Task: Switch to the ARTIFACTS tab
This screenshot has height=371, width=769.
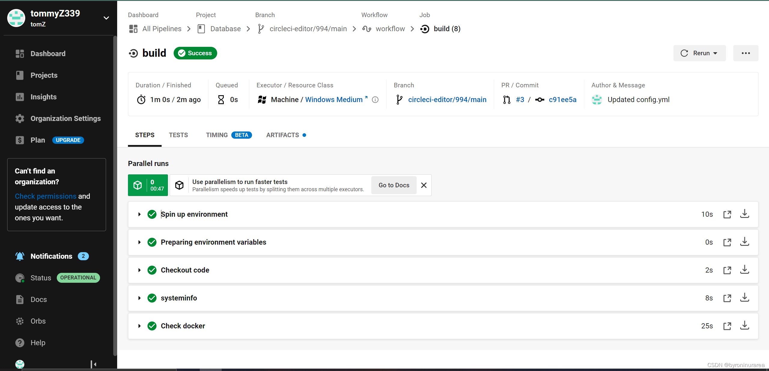Action: point(286,135)
